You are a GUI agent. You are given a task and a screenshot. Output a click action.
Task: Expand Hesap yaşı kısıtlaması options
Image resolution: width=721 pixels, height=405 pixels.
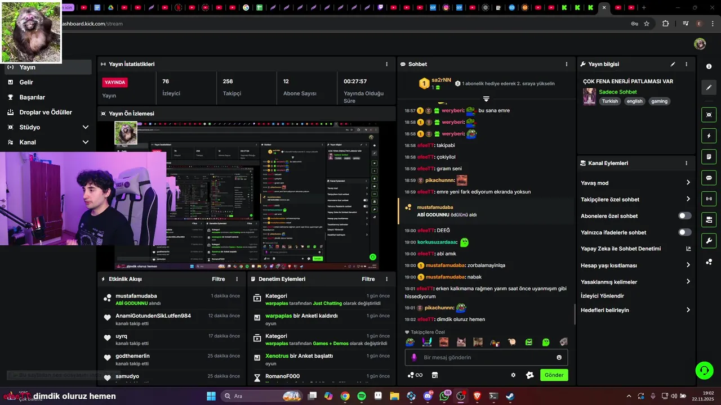tap(688, 265)
